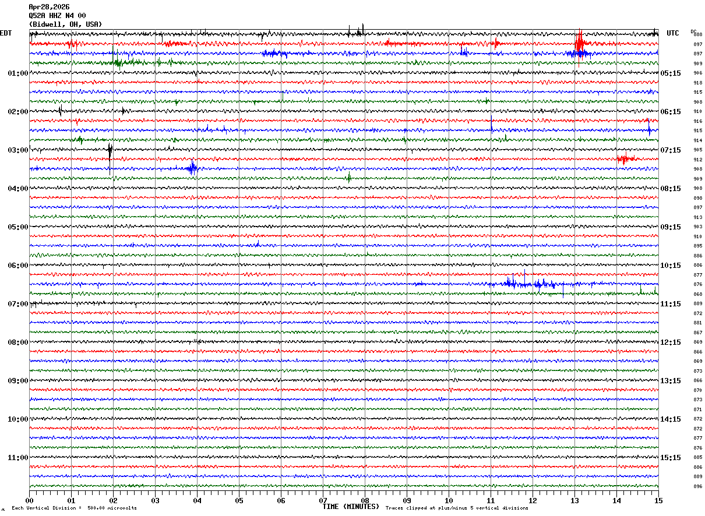
Task: Click the bottom minute-axis tick "01"
Action: click(71, 500)
